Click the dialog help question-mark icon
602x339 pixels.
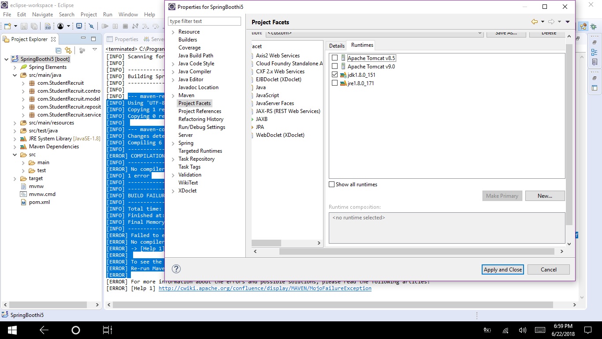tap(176, 269)
